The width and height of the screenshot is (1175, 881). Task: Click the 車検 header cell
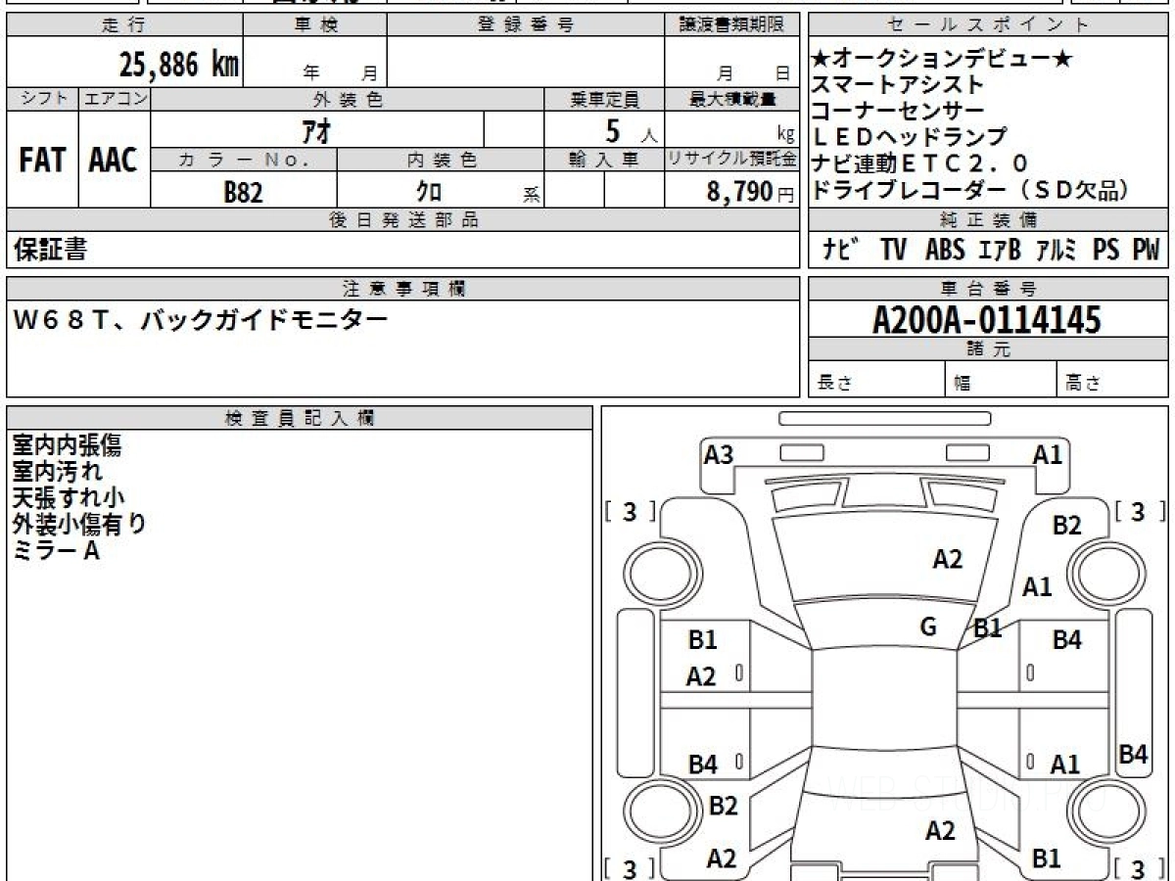tap(315, 25)
